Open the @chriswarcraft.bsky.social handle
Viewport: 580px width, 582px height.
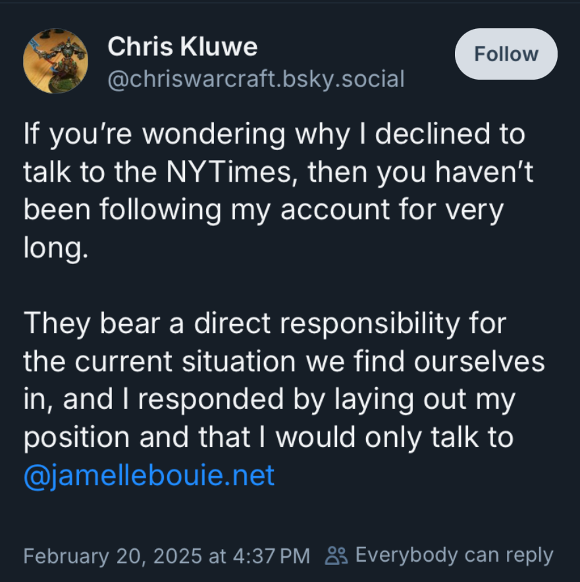pyautogui.click(x=255, y=79)
